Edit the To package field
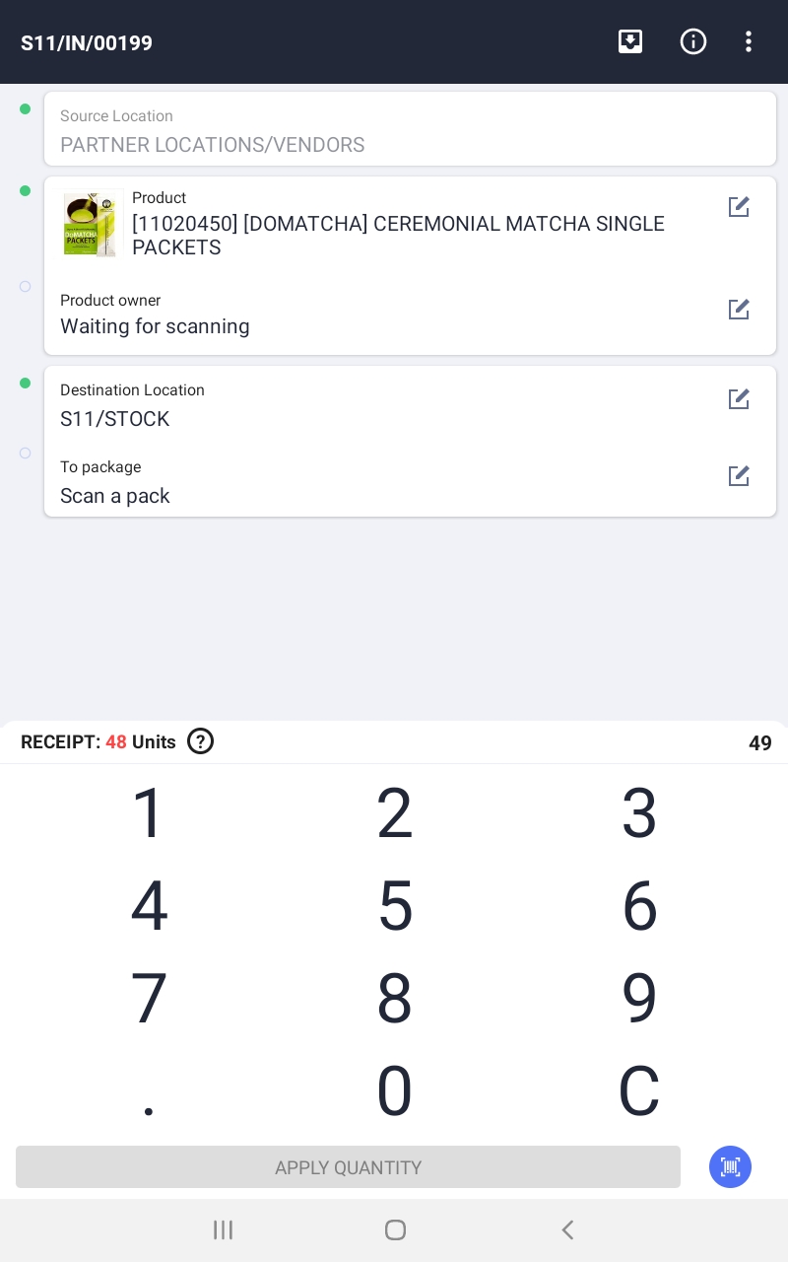The height and width of the screenshot is (1262, 788). pyautogui.click(x=739, y=476)
